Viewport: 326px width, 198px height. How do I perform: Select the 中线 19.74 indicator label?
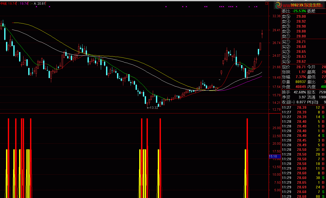tap(8, 4)
